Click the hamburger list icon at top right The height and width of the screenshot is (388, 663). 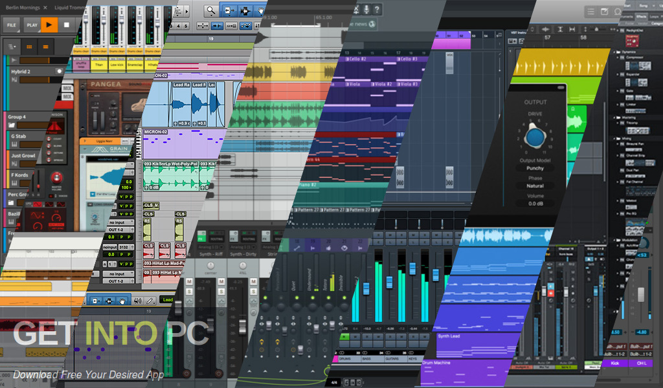[590, 12]
